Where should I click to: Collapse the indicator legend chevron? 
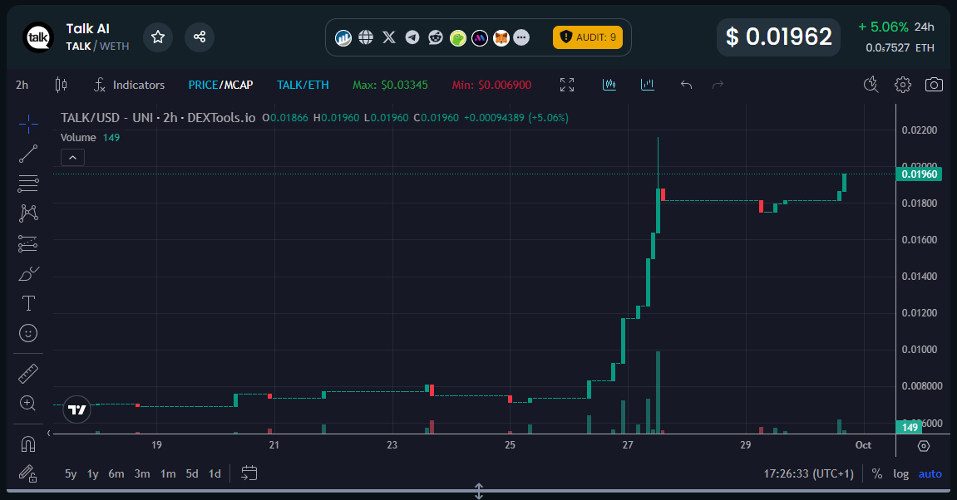tap(72, 158)
